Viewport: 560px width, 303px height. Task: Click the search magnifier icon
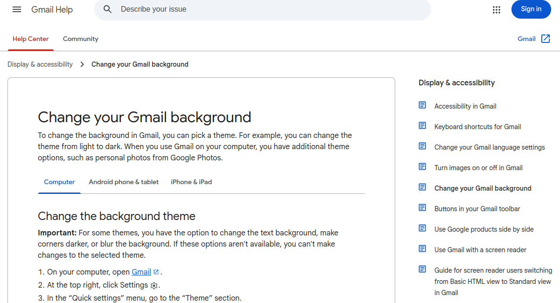pyautogui.click(x=108, y=9)
